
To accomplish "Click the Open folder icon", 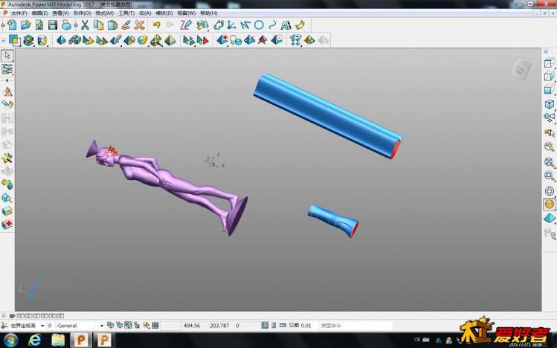I will [x=25, y=25].
